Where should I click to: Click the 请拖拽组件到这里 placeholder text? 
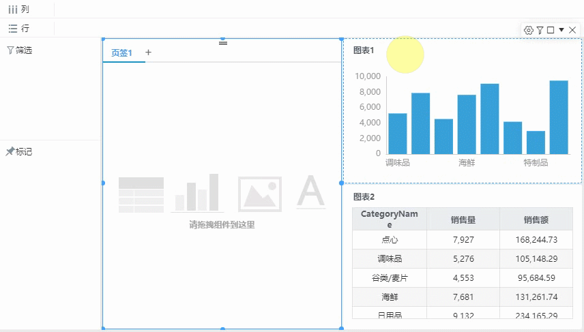222,225
